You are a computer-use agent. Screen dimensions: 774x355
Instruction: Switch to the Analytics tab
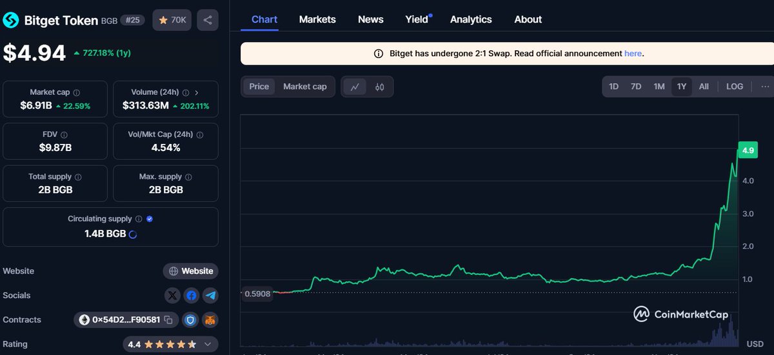coord(471,19)
